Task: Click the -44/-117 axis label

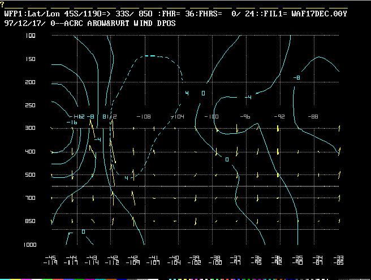Action: (x=71, y=260)
